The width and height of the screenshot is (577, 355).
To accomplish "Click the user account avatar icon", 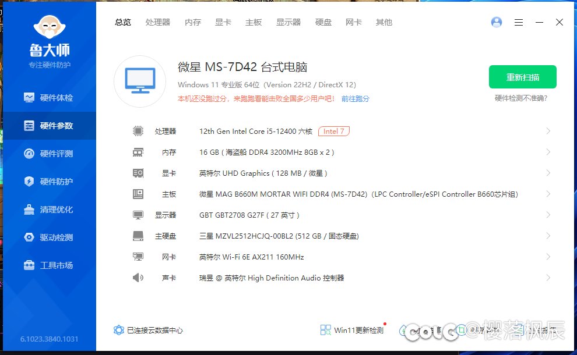I will point(497,22).
